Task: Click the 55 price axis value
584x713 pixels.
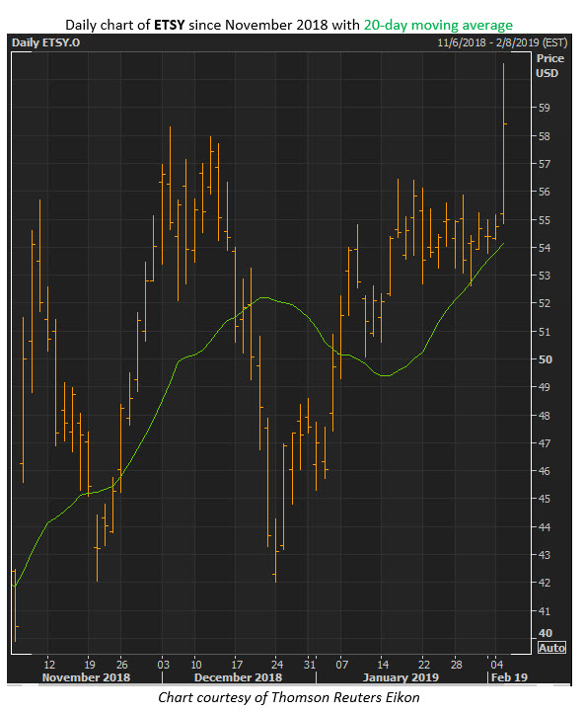Action: point(544,220)
